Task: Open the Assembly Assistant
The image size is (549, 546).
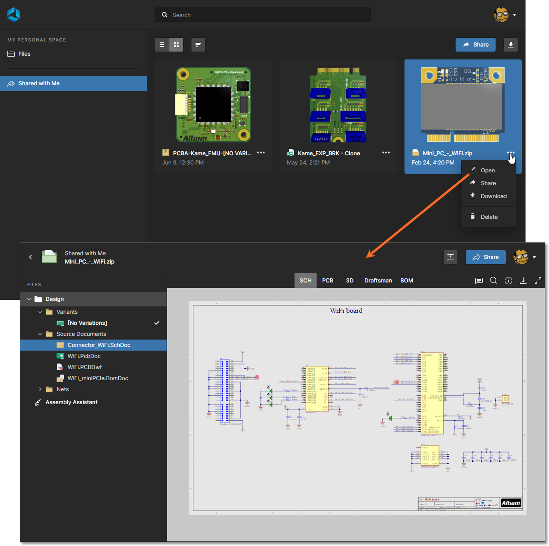Action: 93,402
